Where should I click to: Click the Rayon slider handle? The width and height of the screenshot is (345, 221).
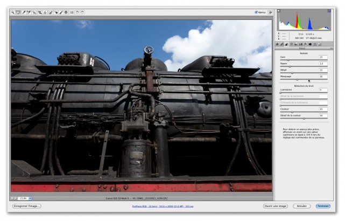pos(290,66)
